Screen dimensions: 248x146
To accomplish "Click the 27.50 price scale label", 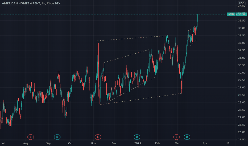I will pos(242,110).
